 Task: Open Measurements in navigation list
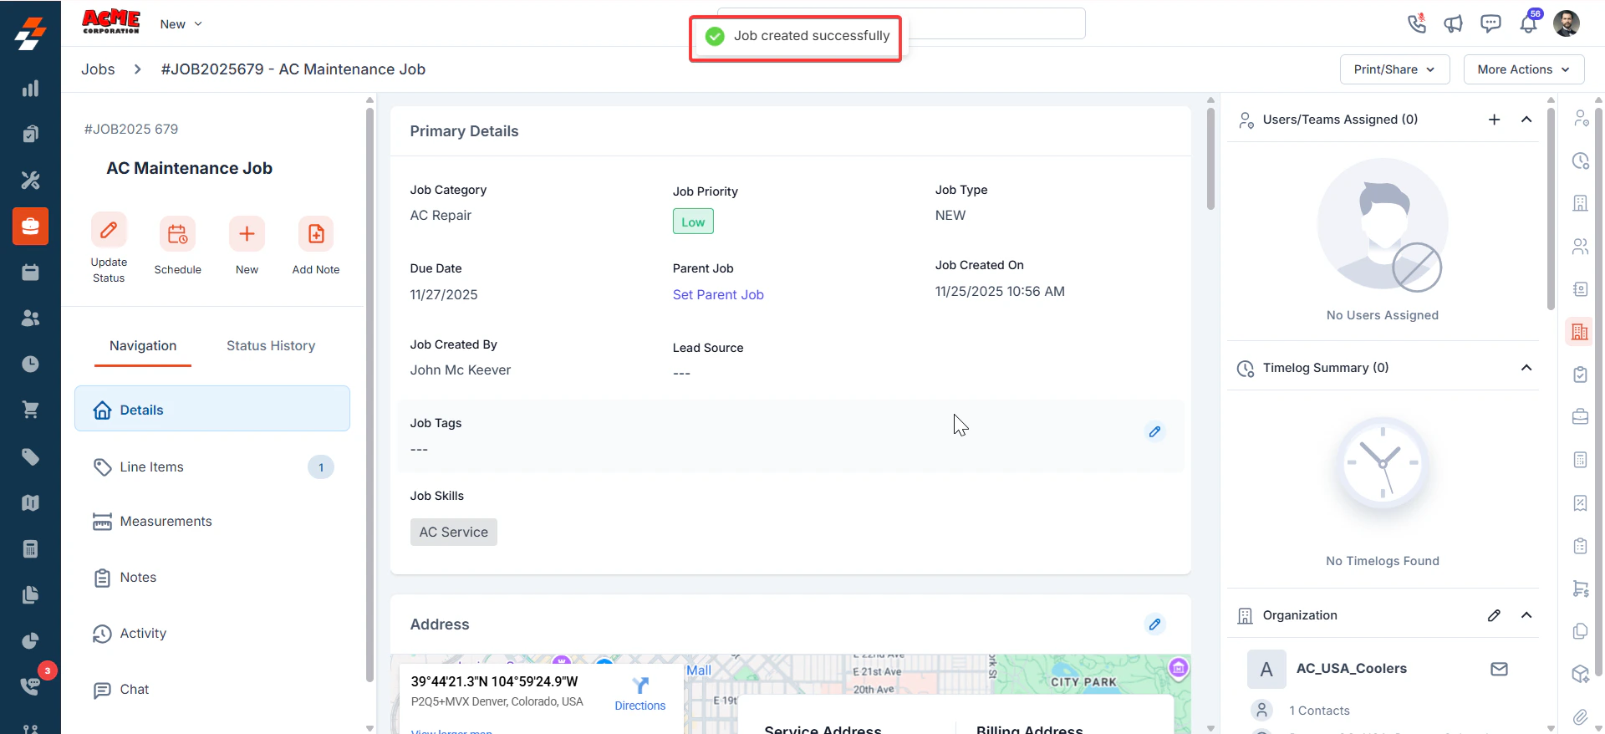pos(212,522)
